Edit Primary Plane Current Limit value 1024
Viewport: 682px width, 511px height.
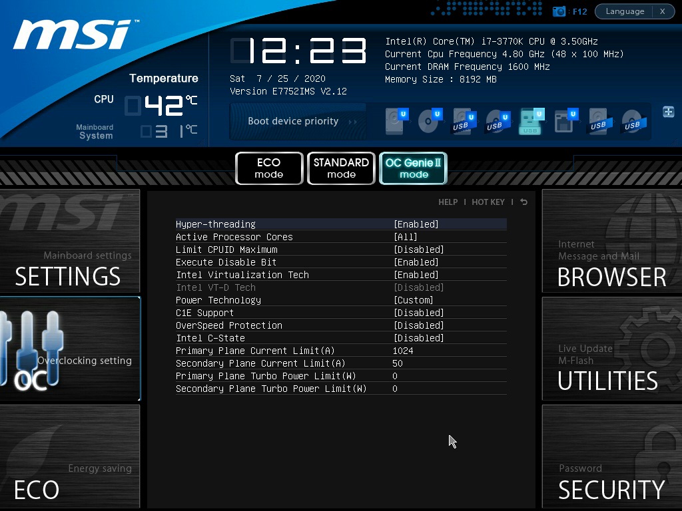click(x=403, y=351)
